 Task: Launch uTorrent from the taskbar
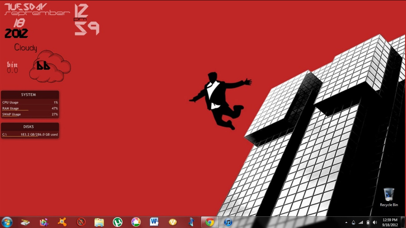(x=118, y=222)
